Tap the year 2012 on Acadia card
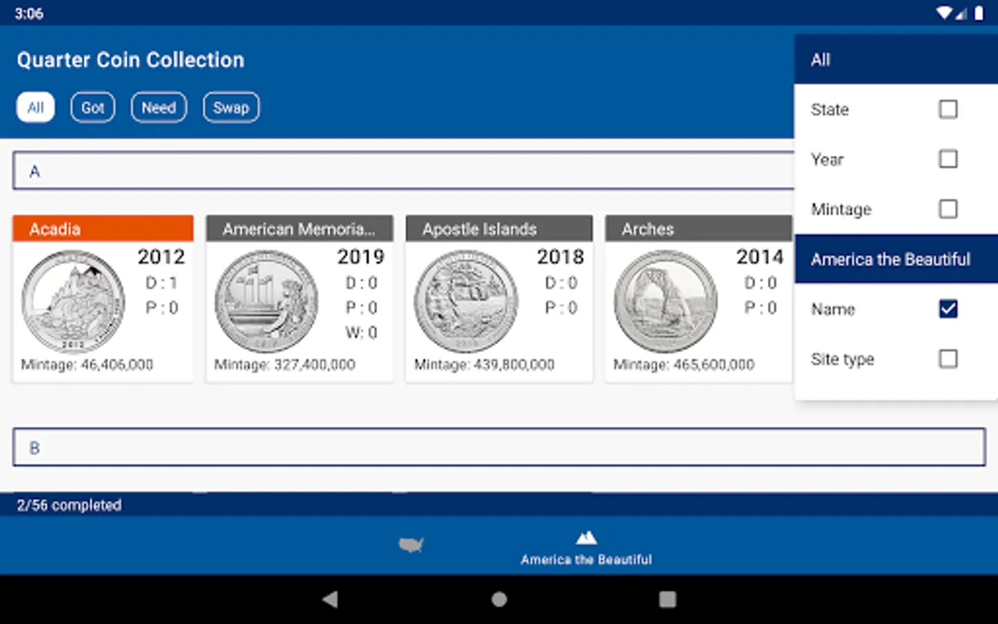The width and height of the screenshot is (998, 624). (x=161, y=257)
